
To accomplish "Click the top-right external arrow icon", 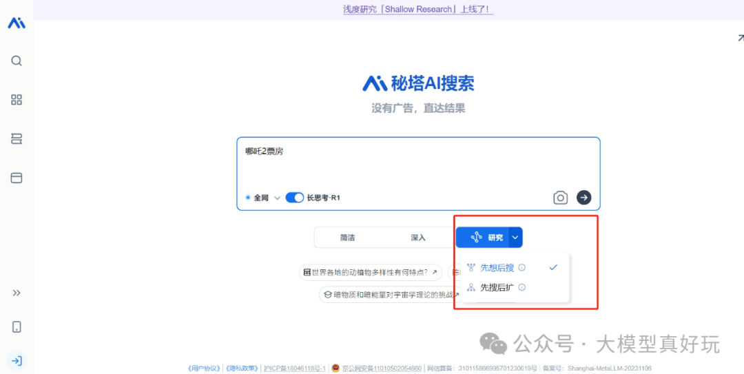I will [740, 37].
